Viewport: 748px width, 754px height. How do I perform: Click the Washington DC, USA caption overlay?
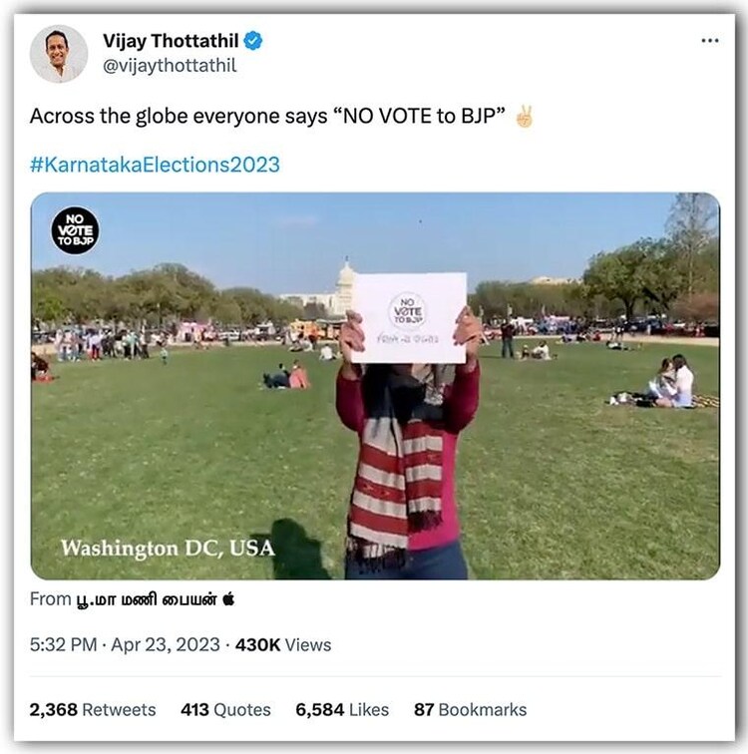click(x=168, y=549)
